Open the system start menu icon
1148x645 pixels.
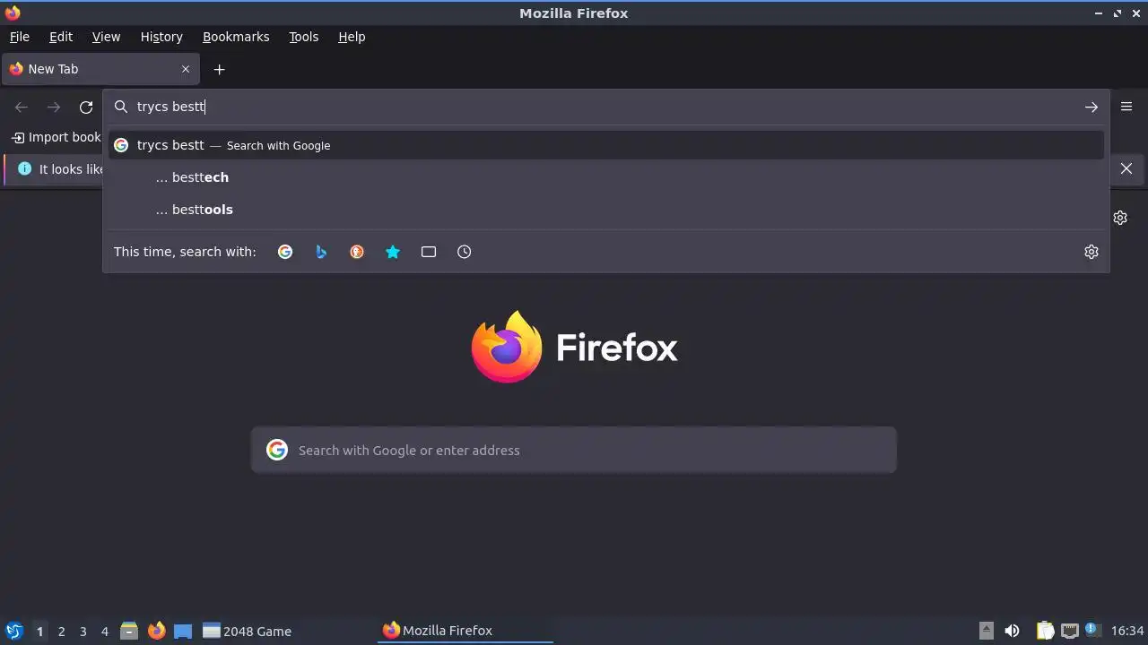point(13,631)
